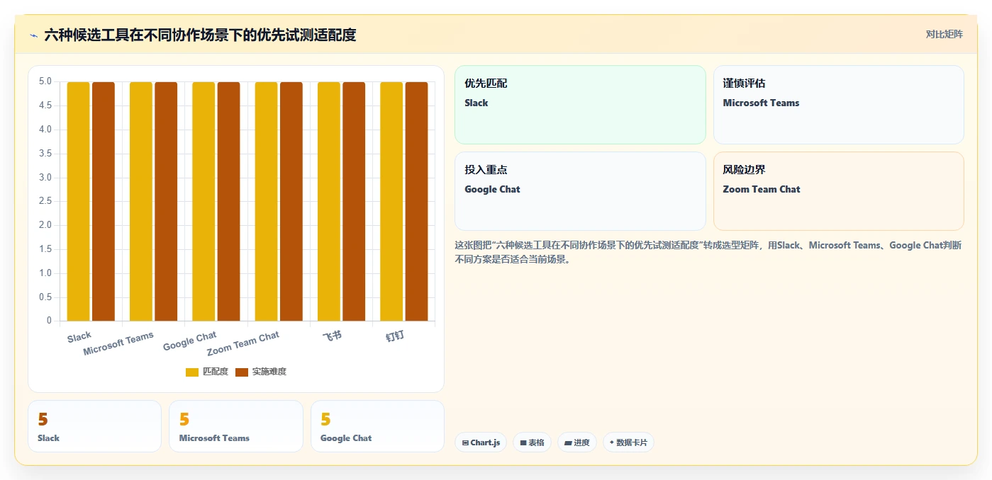Image resolution: width=992 pixels, height=480 pixels.
Task: Select the Chart.js tag chip
Action: (481, 442)
